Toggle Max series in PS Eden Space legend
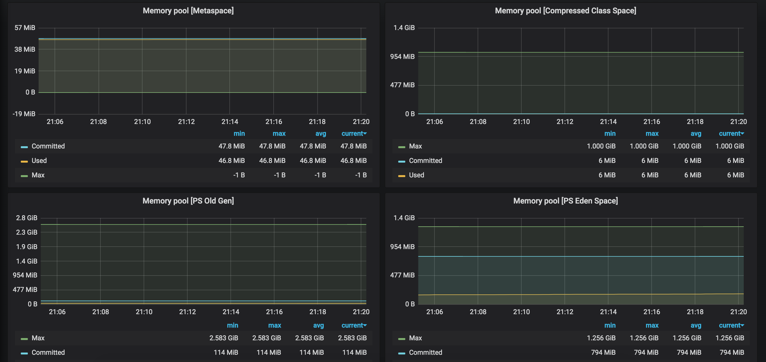This screenshot has height=362, width=766. click(415, 338)
